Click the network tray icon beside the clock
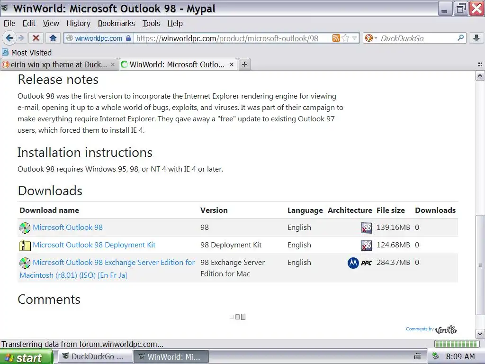The height and width of the screenshot is (364, 485). point(436,356)
